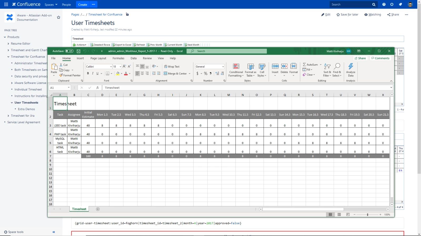Screen dimensions: 421x236
Task: Toggle Bold formatting in Excel
Action: point(88,73)
